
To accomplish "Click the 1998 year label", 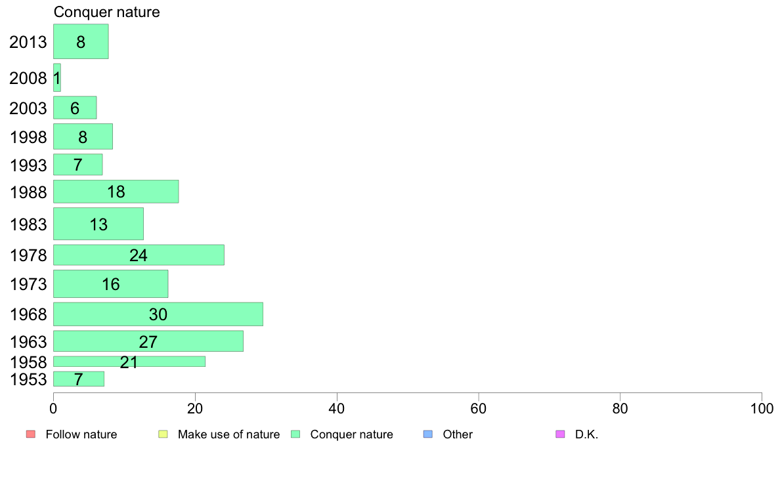I will coord(28,137).
